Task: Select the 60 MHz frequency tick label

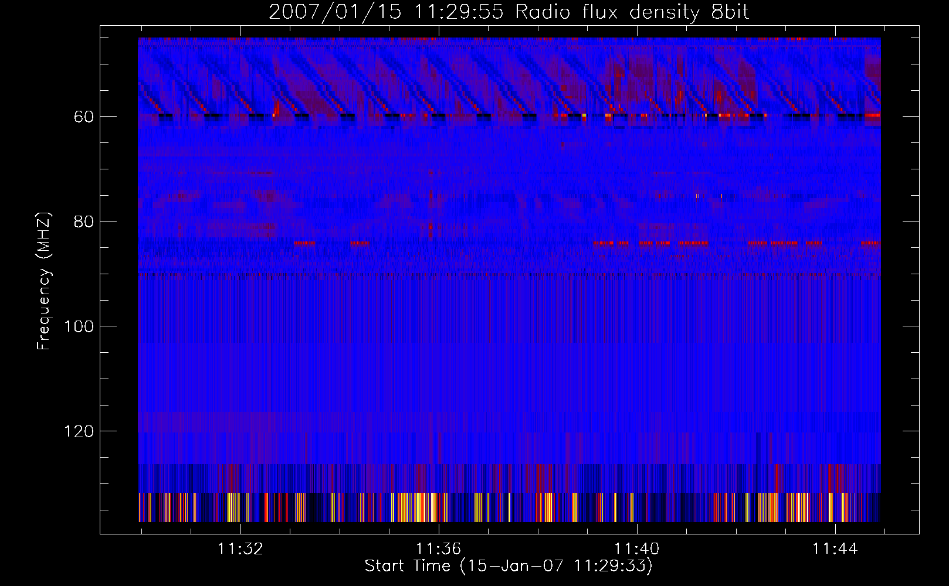Action: click(84, 117)
